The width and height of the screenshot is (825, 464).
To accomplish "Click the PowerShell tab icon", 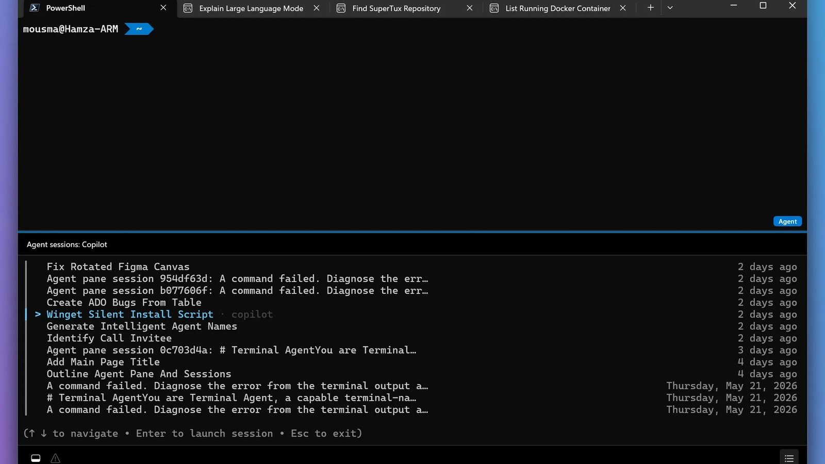I will coord(35,8).
